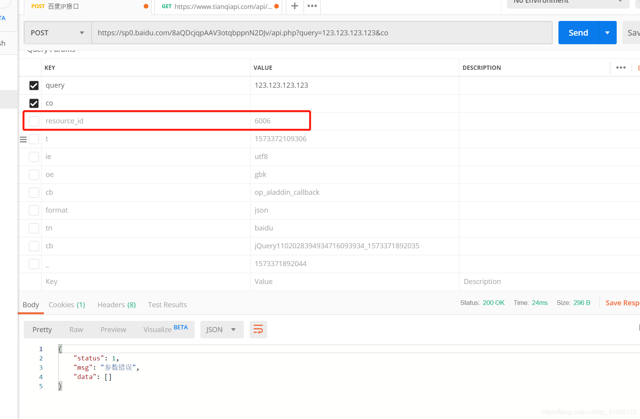Viewport: 640px width, 419px height.
Task: Enable the t parameter checkbox
Action: tap(34, 139)
